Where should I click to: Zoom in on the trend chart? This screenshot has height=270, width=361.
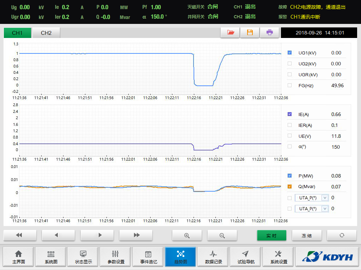pos(187,236)
